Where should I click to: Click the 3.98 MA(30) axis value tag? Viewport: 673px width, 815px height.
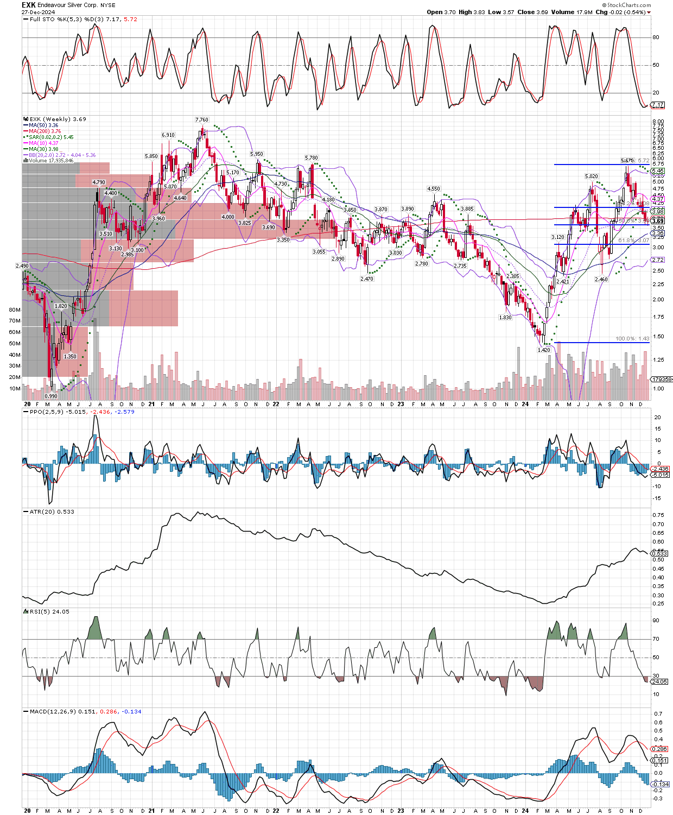pyautogui.click(x=658, y=211)
